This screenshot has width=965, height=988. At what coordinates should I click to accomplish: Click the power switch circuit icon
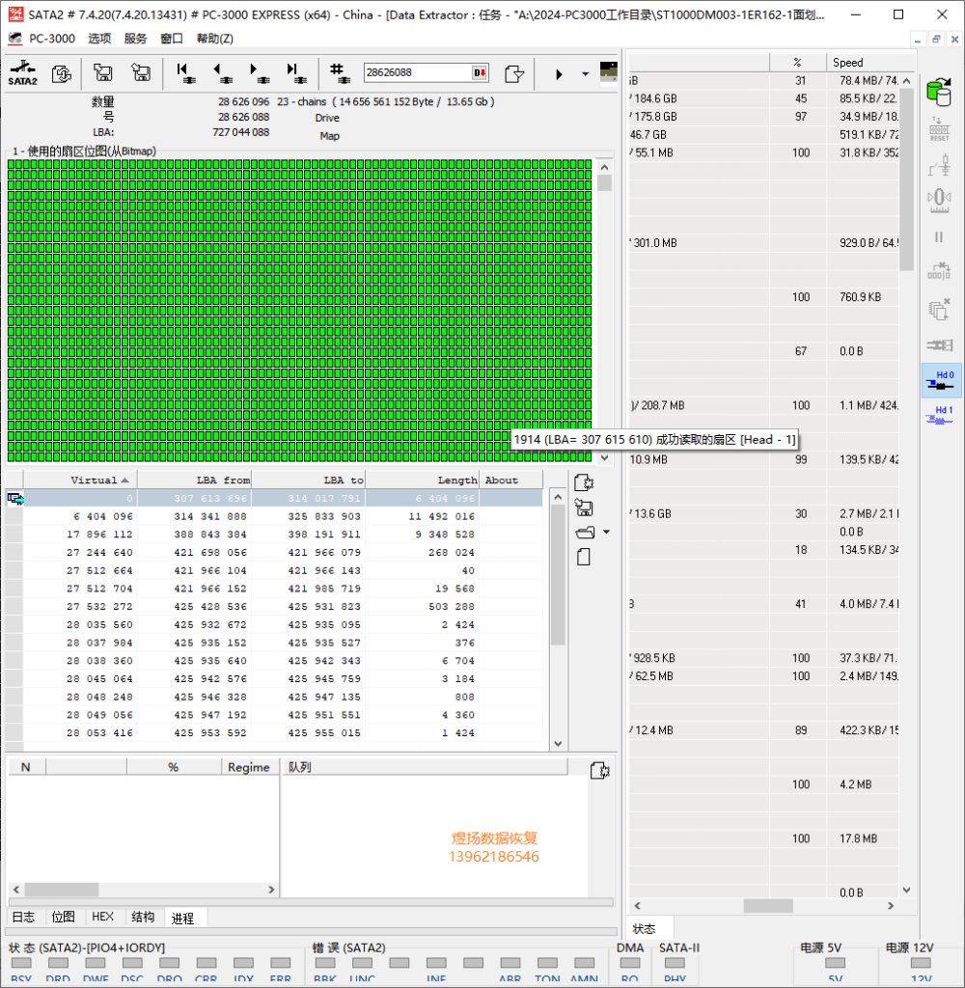pos(939,165)
